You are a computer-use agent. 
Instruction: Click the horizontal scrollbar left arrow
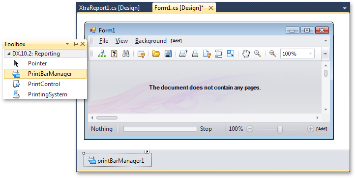[92, 118]
